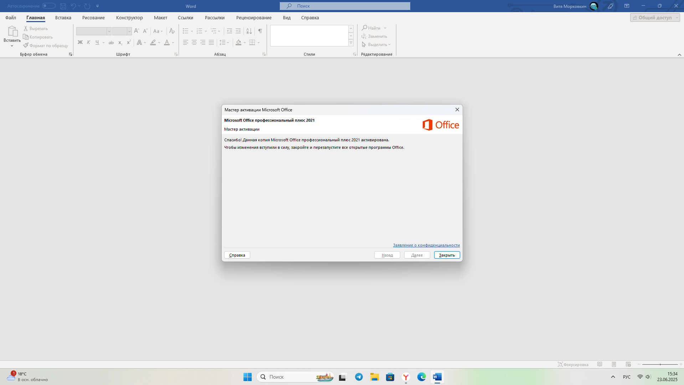Center align text
This screenshot has height=385, width=684.
coord(194,42)
